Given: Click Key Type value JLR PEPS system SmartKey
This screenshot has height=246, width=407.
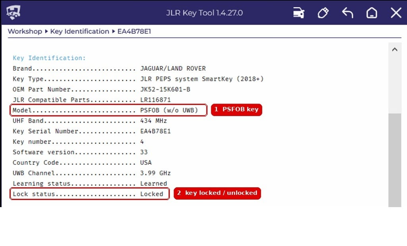Looking at the screenshot, I should click(x=202, y=79).
